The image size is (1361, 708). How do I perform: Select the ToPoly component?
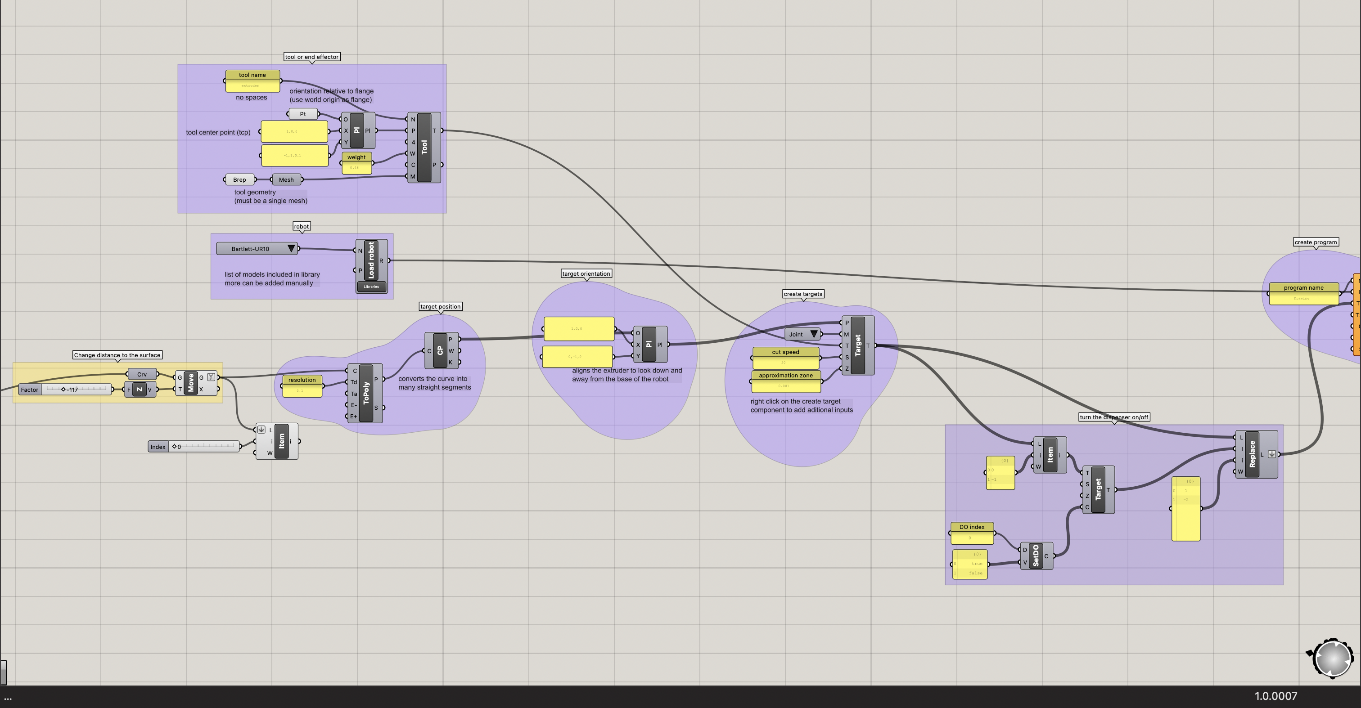pos(365,393)
